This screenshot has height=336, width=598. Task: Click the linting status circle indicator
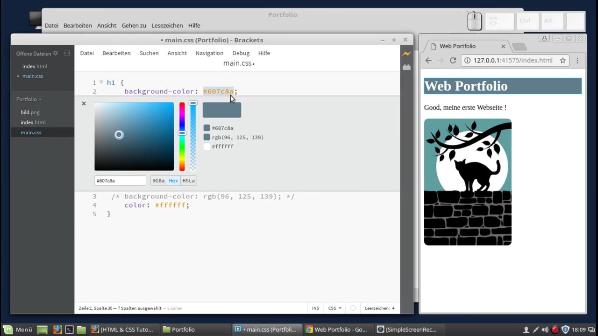(353, 308)
